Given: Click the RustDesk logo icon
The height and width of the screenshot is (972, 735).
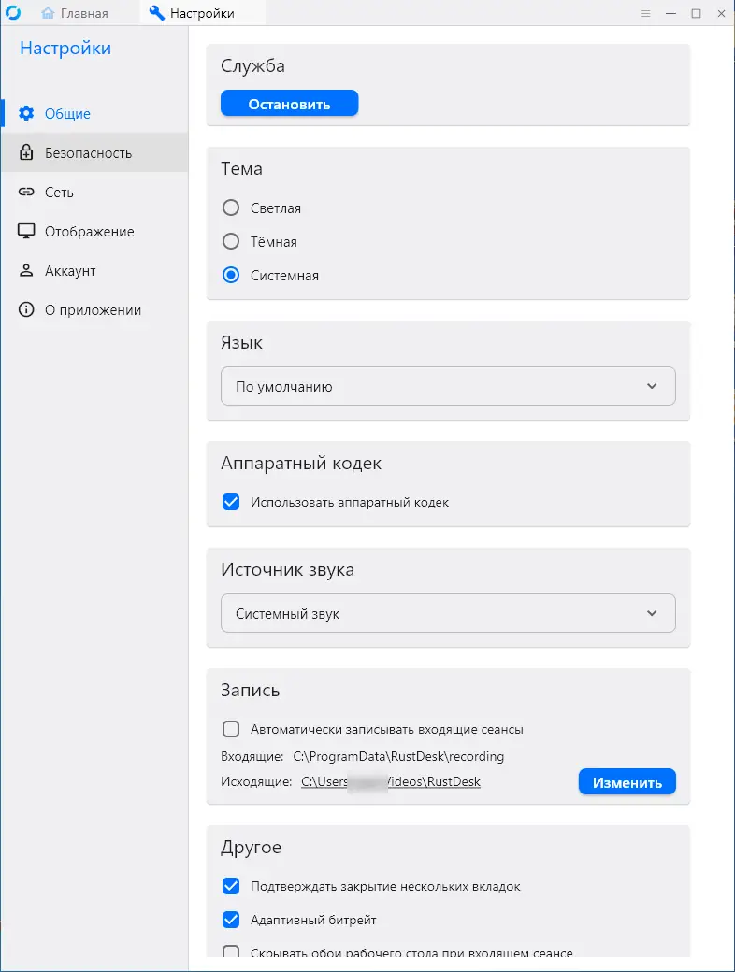Looking at the screenshot, I should pyautogui.click(x=13, y=13).
